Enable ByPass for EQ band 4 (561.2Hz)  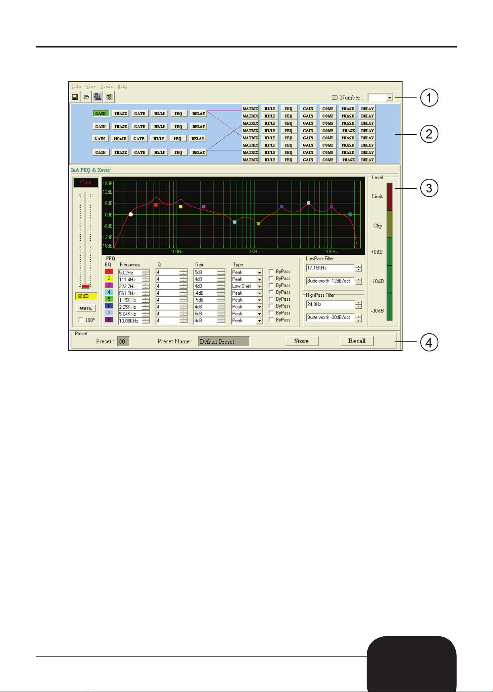(271, 292)
